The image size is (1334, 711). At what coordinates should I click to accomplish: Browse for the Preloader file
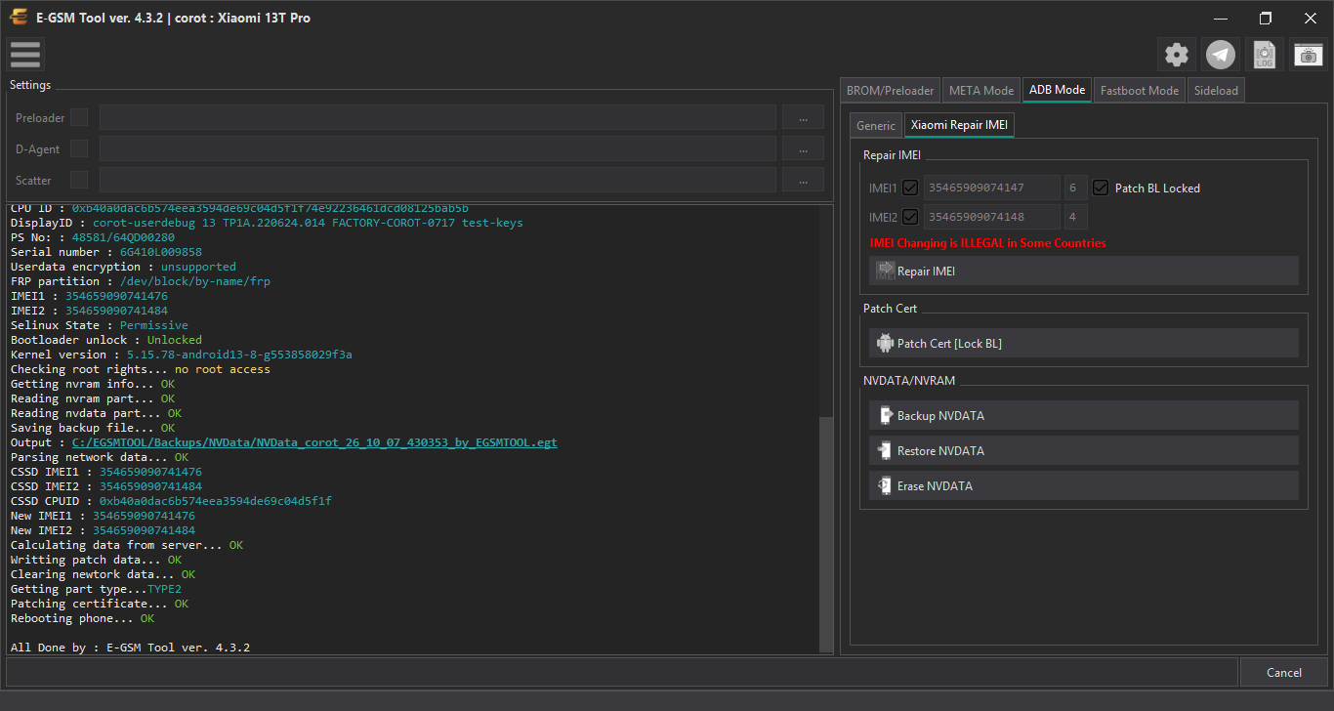(804, 118)
